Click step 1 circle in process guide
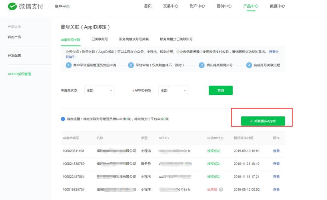 click(x=69, y=65)
